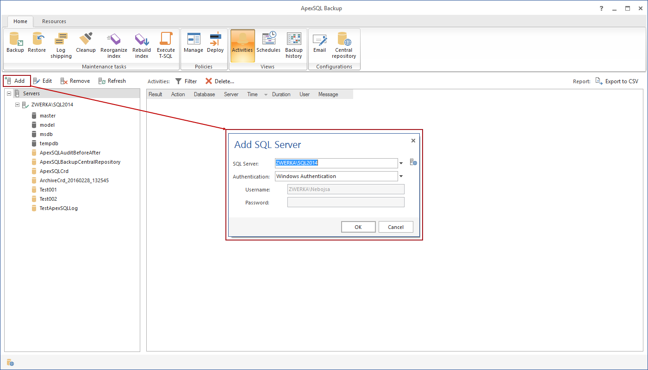The height and width of the screenshot is (370, 648).
Task: Export report to CSV
Action: pyautogui.click(x=617, y=81)
